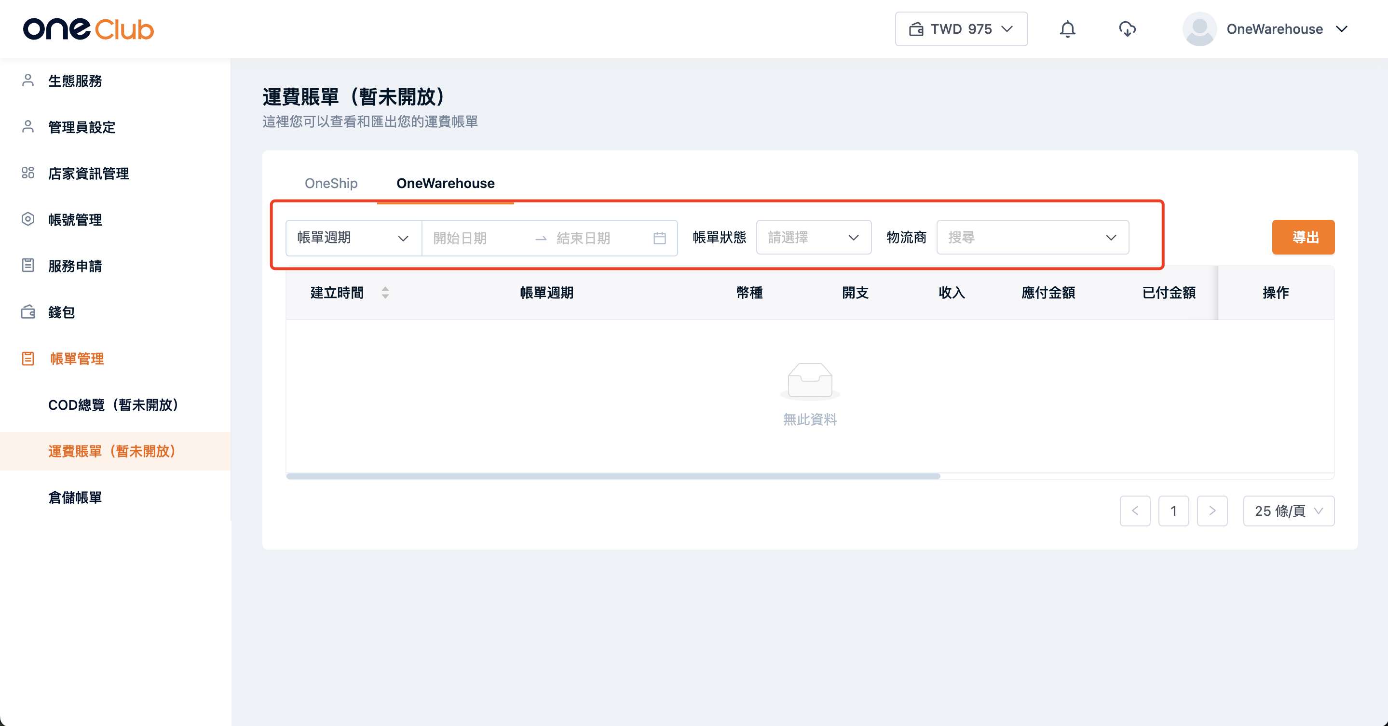Click the 店家資訊管理 grid icon

(x=28, y=173)
